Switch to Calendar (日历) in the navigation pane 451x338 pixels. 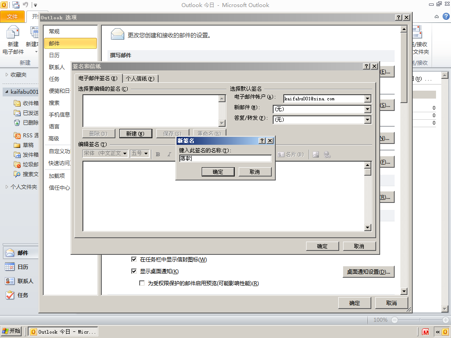click(21, 267)
